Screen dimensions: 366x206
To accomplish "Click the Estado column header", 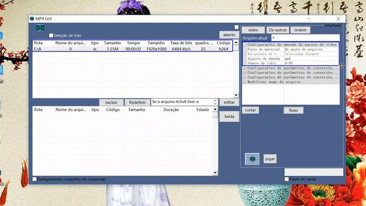I will [202, 109].
